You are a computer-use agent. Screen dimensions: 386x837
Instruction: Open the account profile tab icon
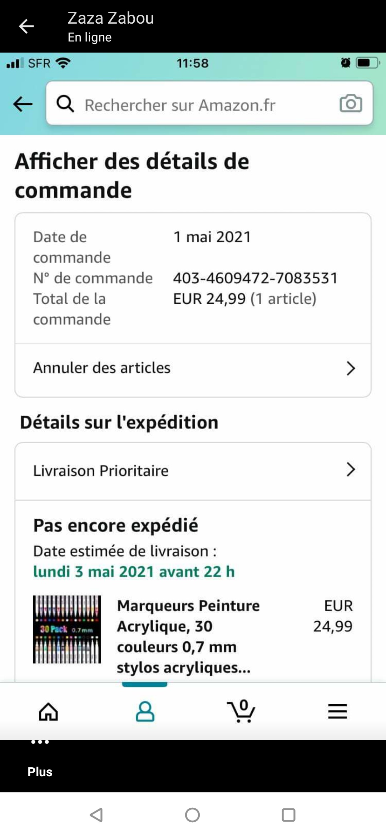click(145, 711)
